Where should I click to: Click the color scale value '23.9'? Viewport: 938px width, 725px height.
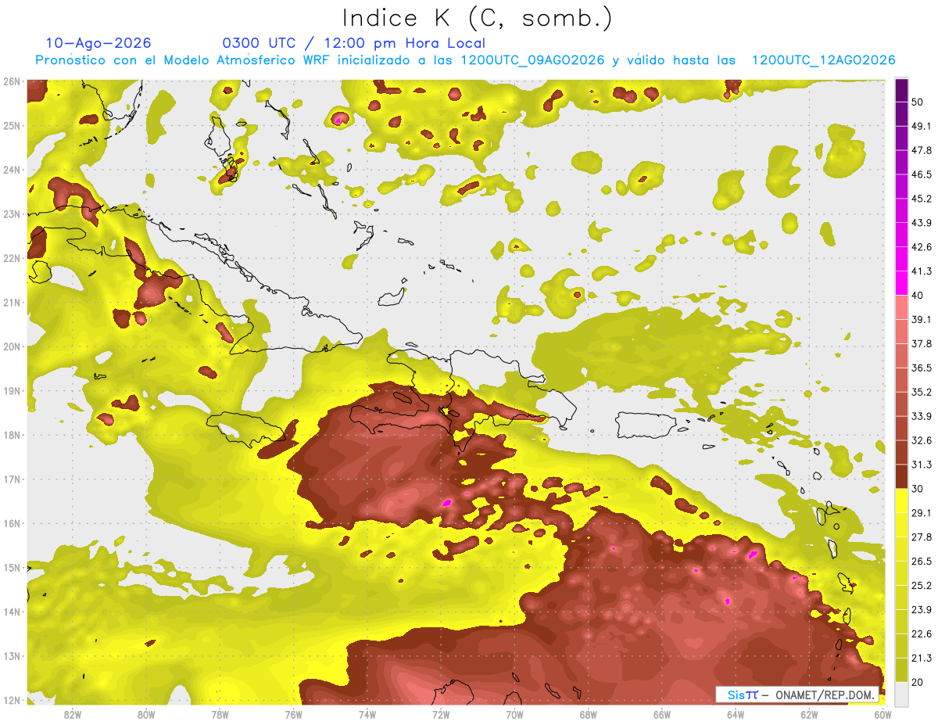(x=921, y=610)
